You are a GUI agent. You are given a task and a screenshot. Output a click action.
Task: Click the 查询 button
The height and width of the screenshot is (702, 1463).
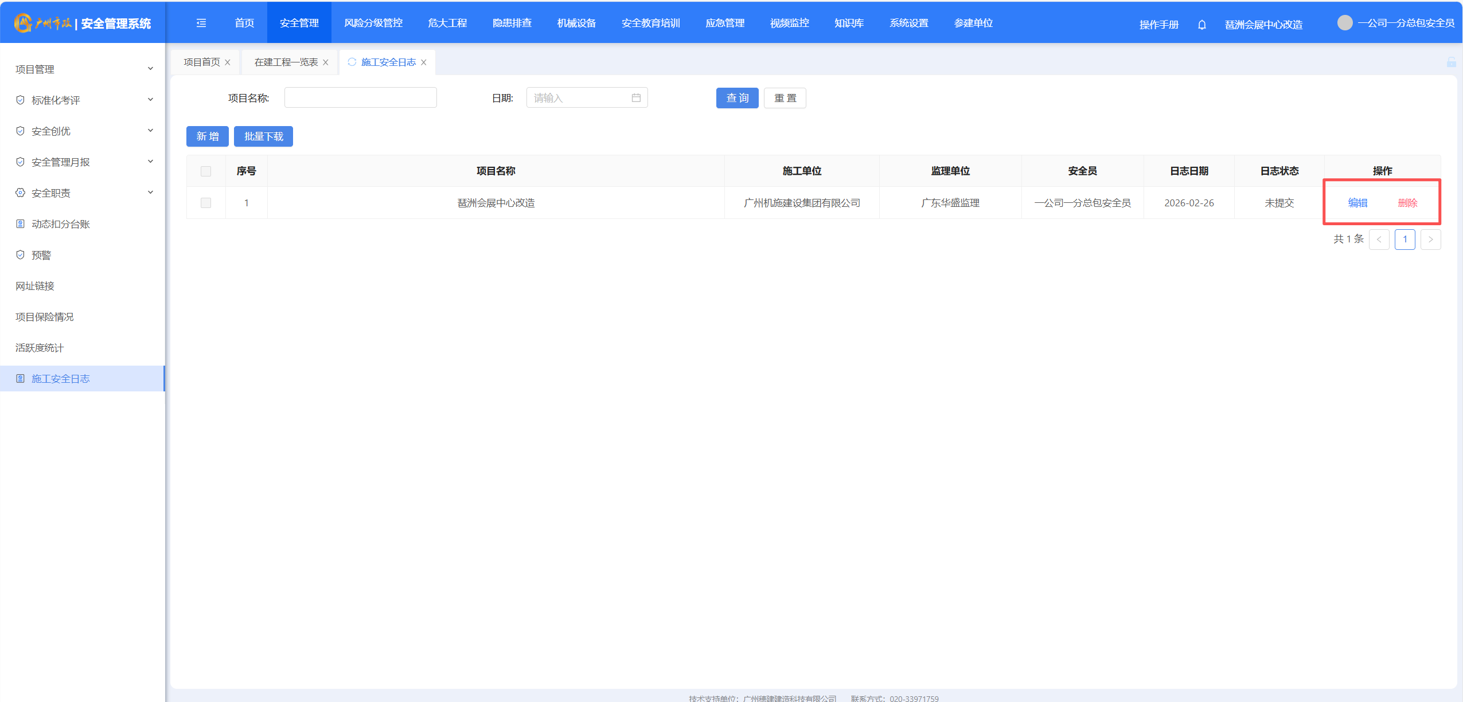click(x=737, y=98)
